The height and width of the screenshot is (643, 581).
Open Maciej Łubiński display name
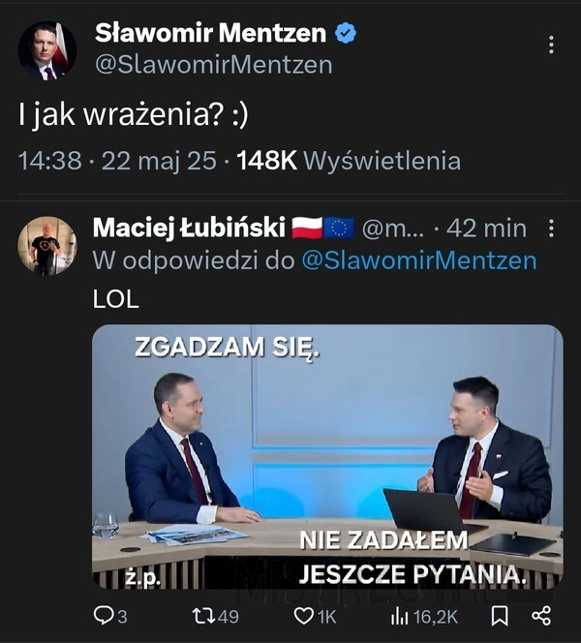[x=191, y=229]
